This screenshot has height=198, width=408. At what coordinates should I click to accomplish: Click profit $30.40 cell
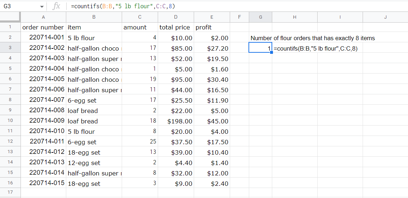click(x=212, y=79)
